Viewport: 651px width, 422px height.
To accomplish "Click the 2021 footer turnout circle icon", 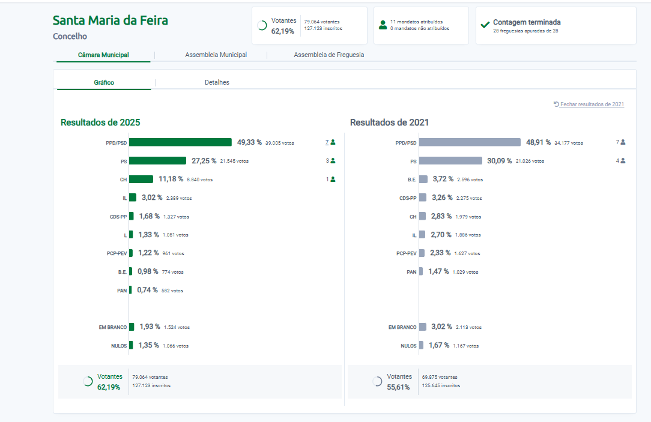I will [377, 381].
